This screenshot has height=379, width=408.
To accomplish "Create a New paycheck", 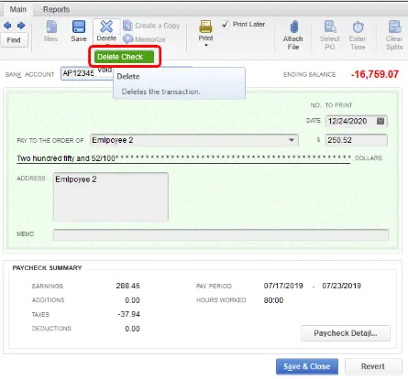I will [x=51, y=27].
